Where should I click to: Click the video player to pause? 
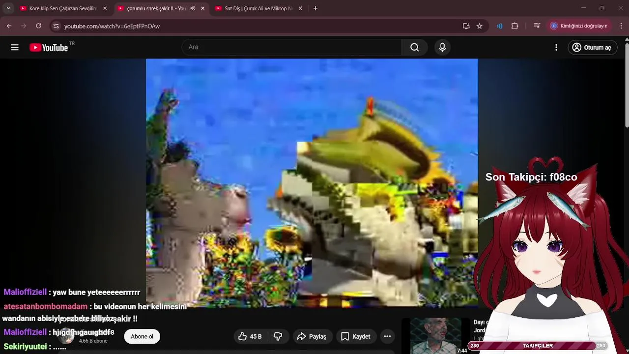point(312,183)
